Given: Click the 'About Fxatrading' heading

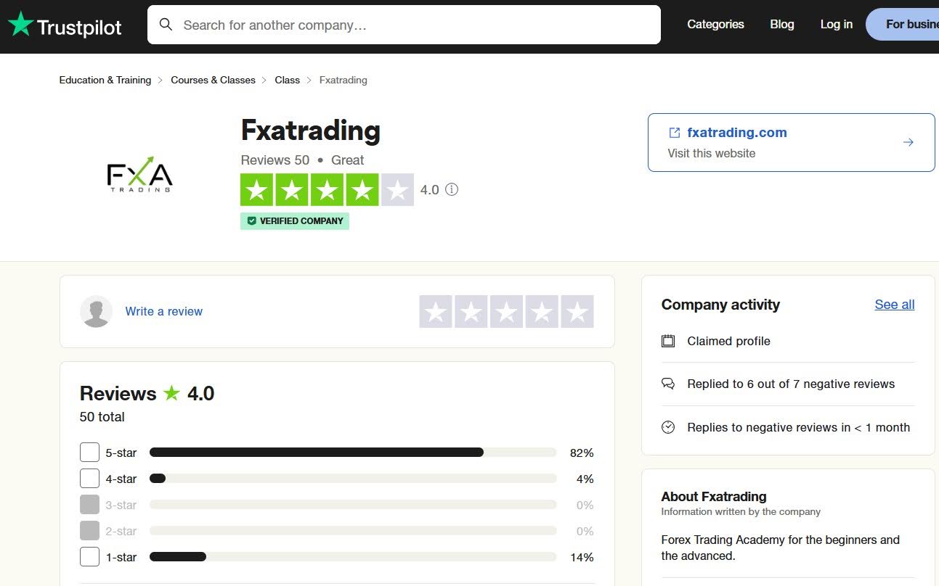Looking at the screenshot, I should coord(714,497).
